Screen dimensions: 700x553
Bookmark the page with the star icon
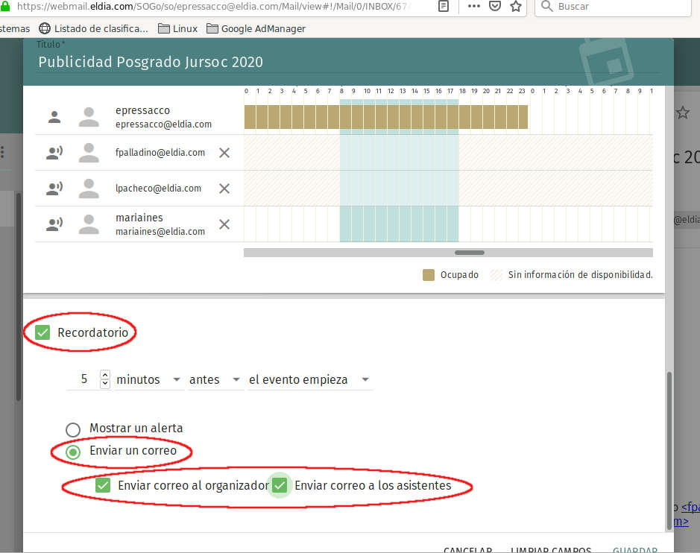click(516, 7)
